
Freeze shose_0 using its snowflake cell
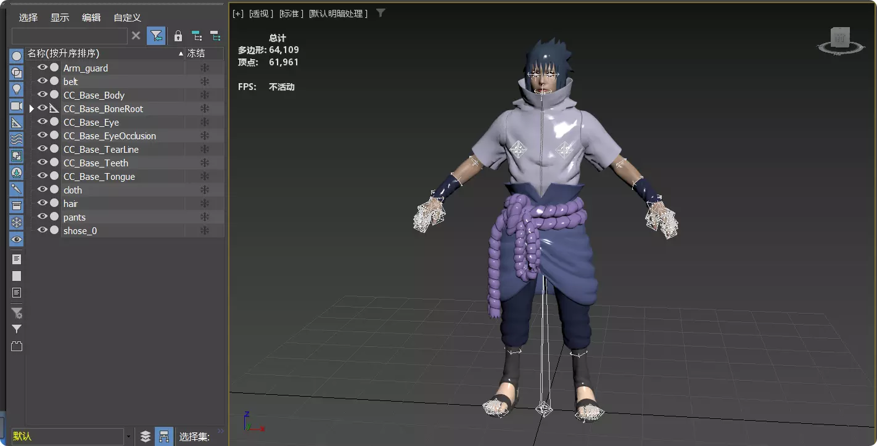(205, 231)
